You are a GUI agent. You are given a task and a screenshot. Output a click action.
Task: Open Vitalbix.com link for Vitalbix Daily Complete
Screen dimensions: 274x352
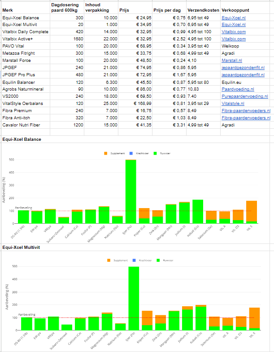click(x=234, y=32)
